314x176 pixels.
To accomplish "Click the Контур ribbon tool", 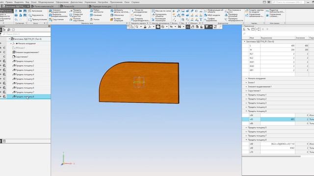I will (x=136, y=15).
